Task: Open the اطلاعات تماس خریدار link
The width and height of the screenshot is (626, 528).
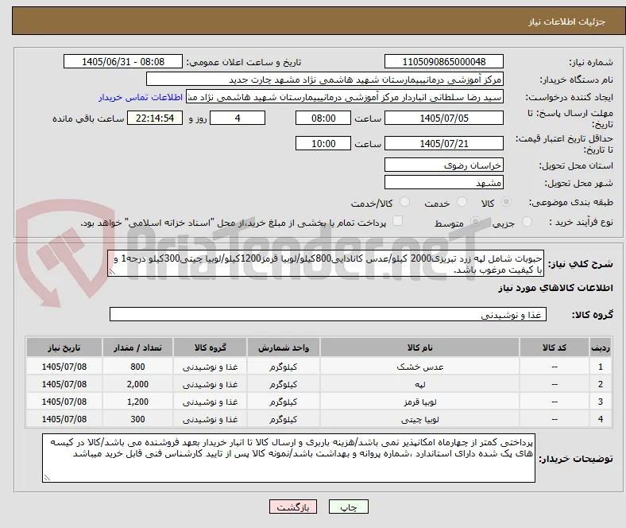Action: [141, 97]
